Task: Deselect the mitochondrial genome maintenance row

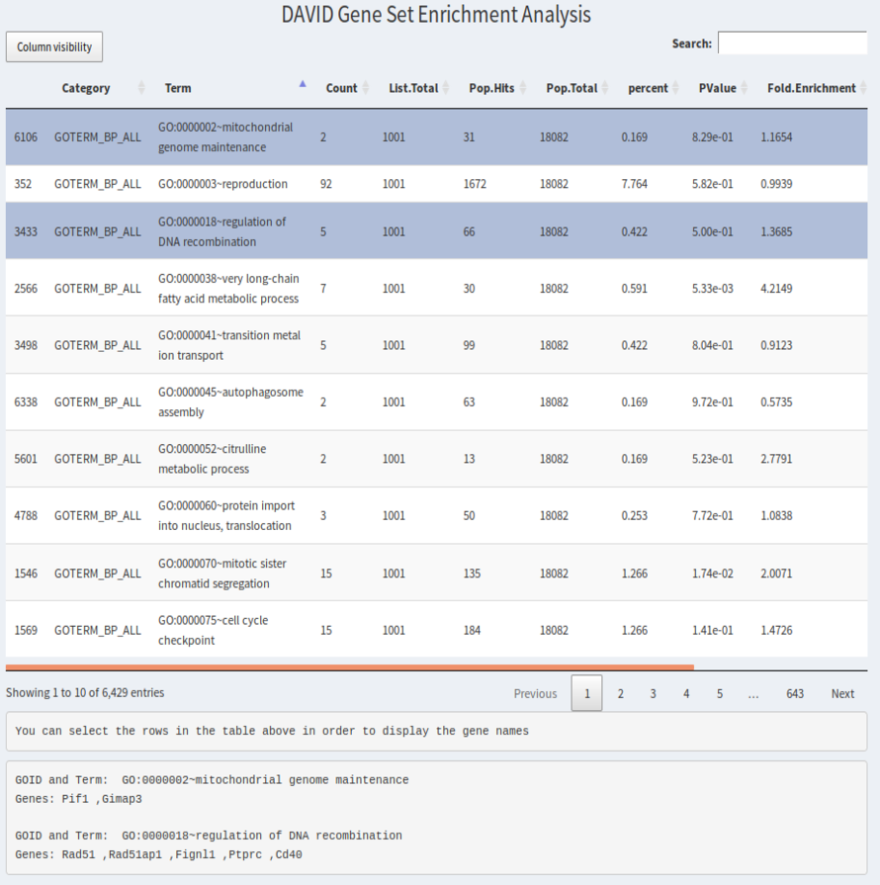Action: coord(225,137)
